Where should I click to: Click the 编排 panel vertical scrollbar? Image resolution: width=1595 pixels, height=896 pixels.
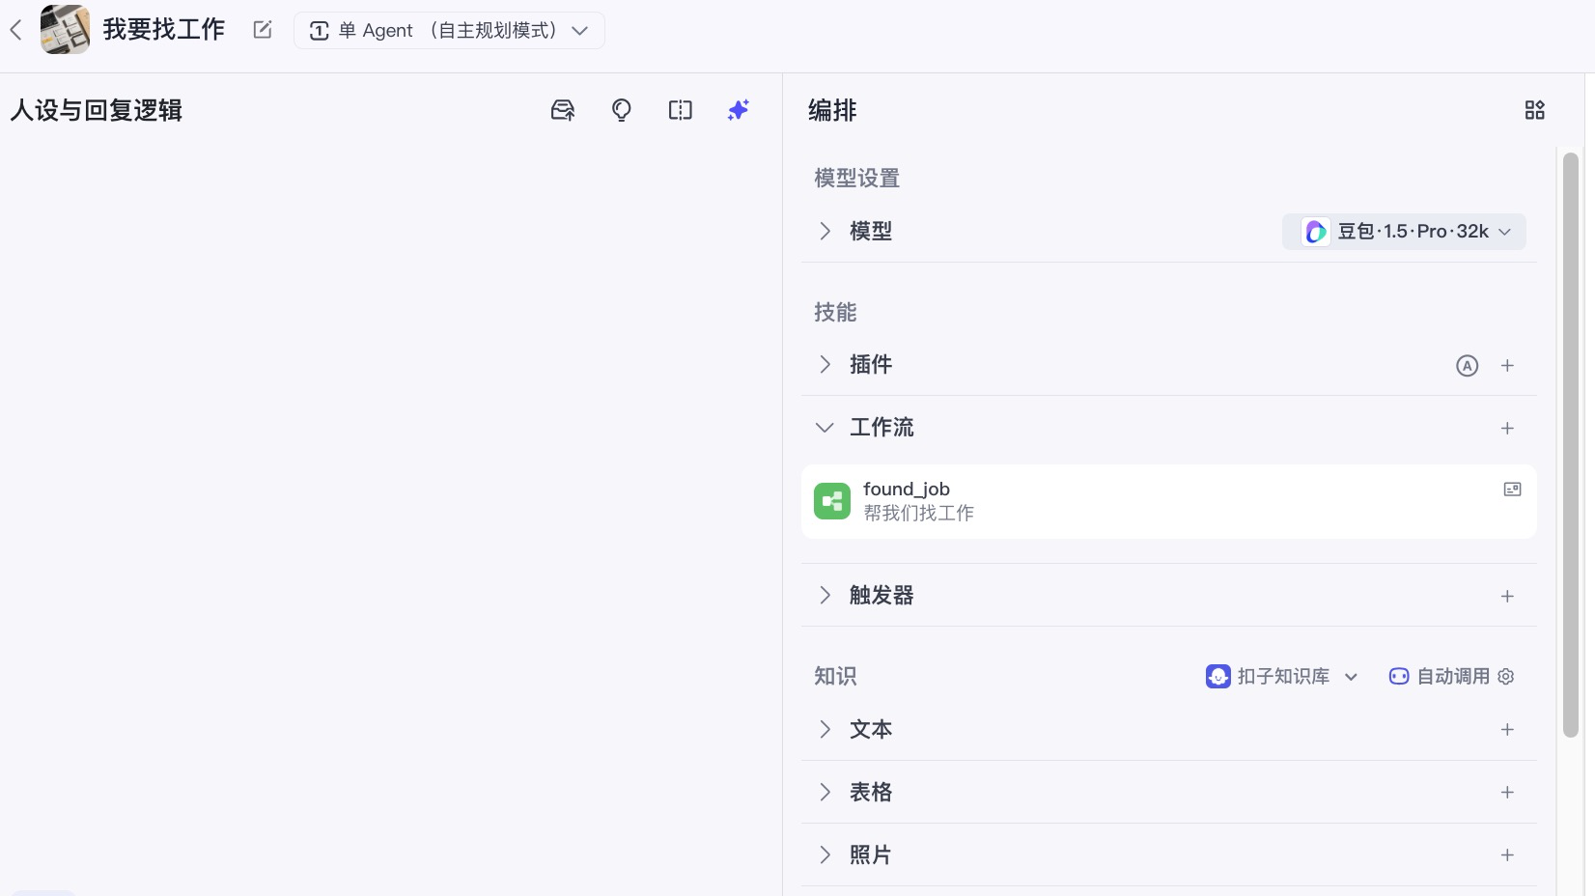pos(1571,444)
